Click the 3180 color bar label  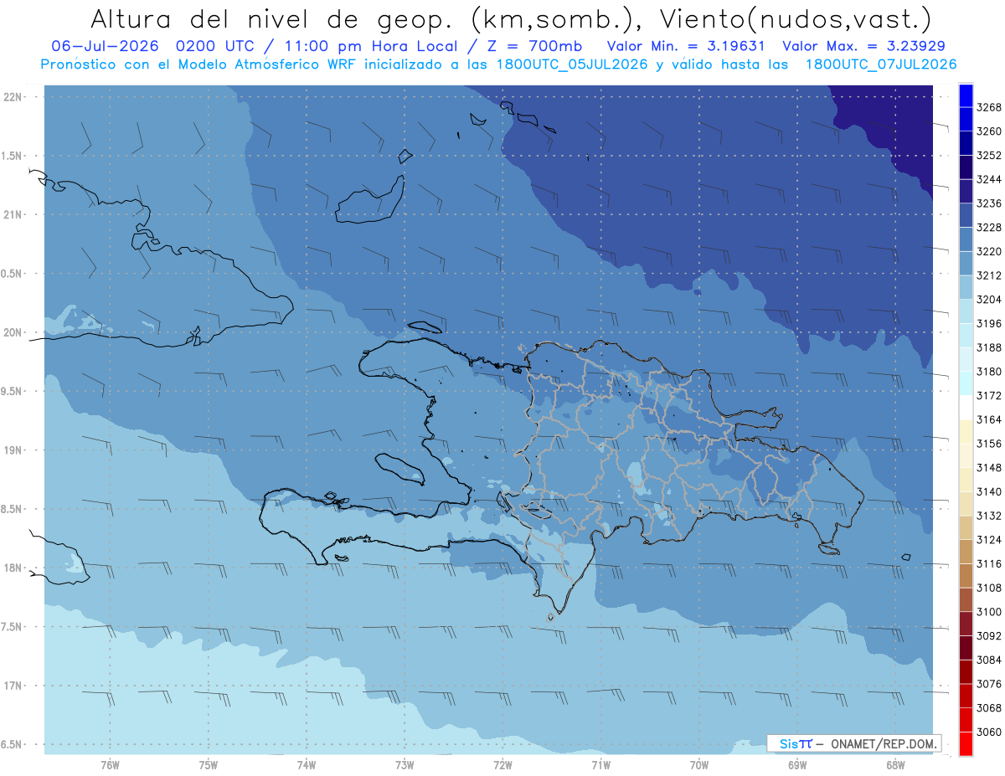(989, 372)
